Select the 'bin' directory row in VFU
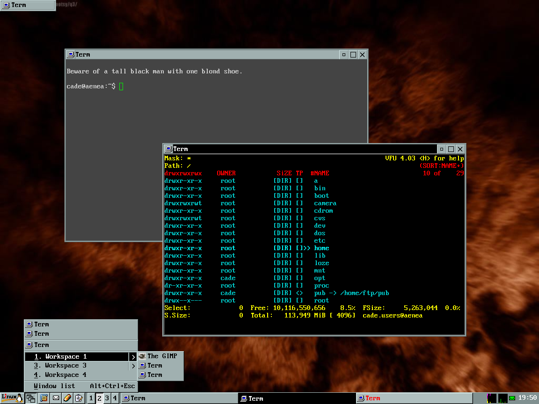The height and width of the screenshot is (404, 539). pyautogui.click(x=314, y=188)
